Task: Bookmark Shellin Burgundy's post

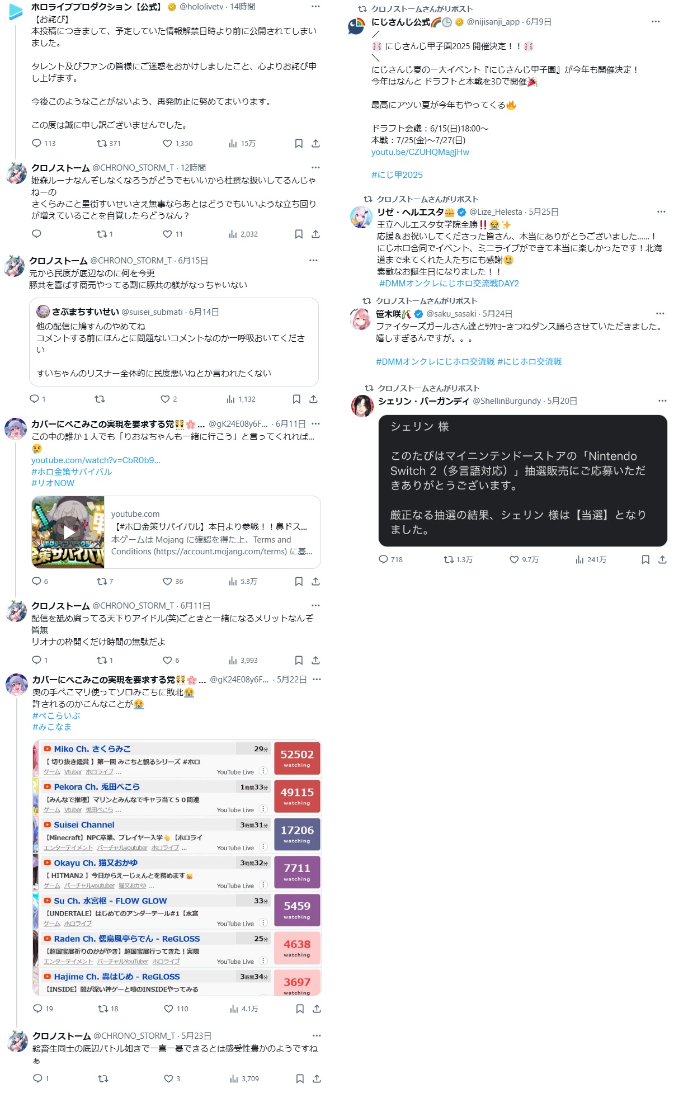Action: coord(645,559)
